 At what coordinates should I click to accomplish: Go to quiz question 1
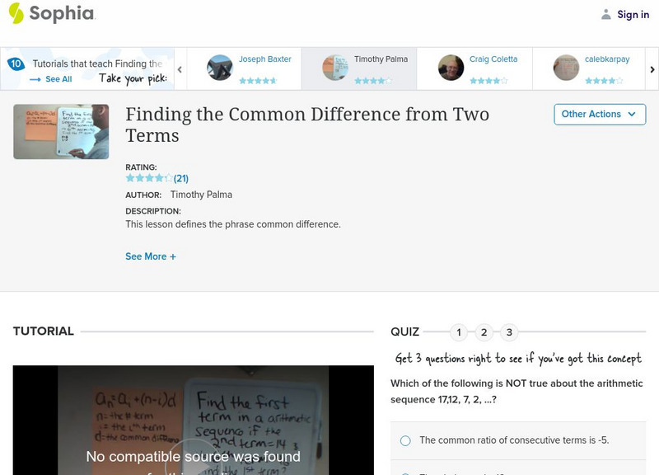pyautogui.click(x=459, y=332)
